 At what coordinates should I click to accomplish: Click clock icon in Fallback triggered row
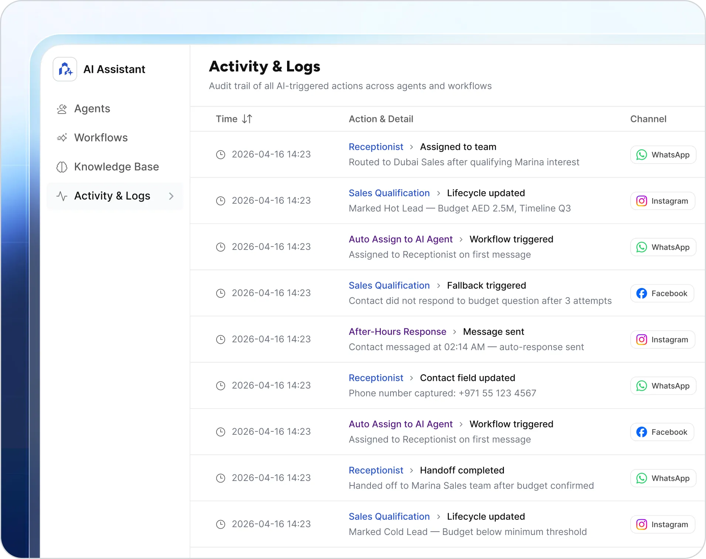click(221, 293)
